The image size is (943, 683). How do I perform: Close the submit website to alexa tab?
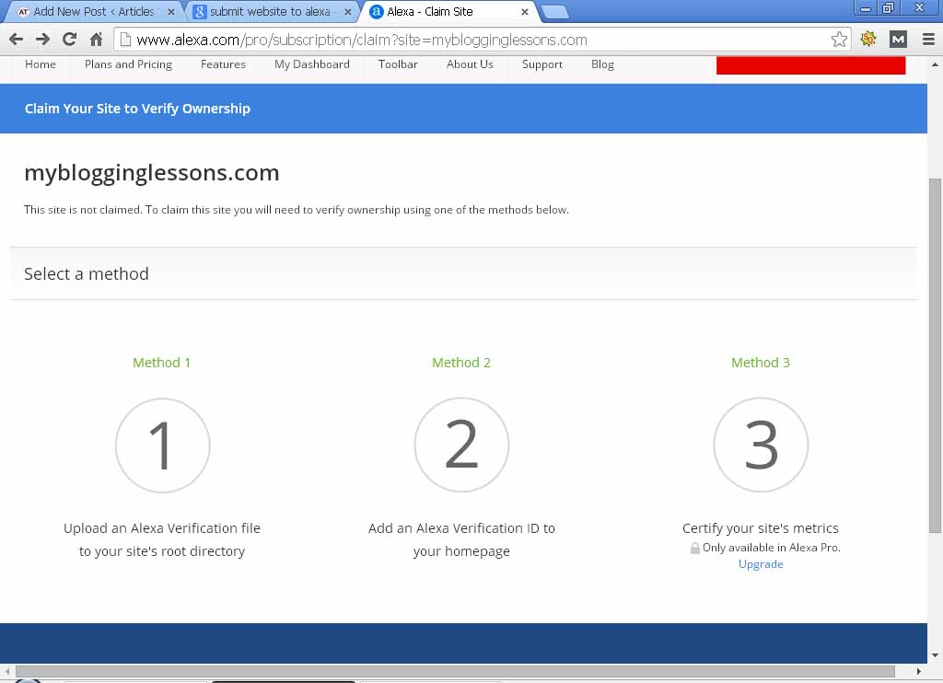(x=347, y=11)
